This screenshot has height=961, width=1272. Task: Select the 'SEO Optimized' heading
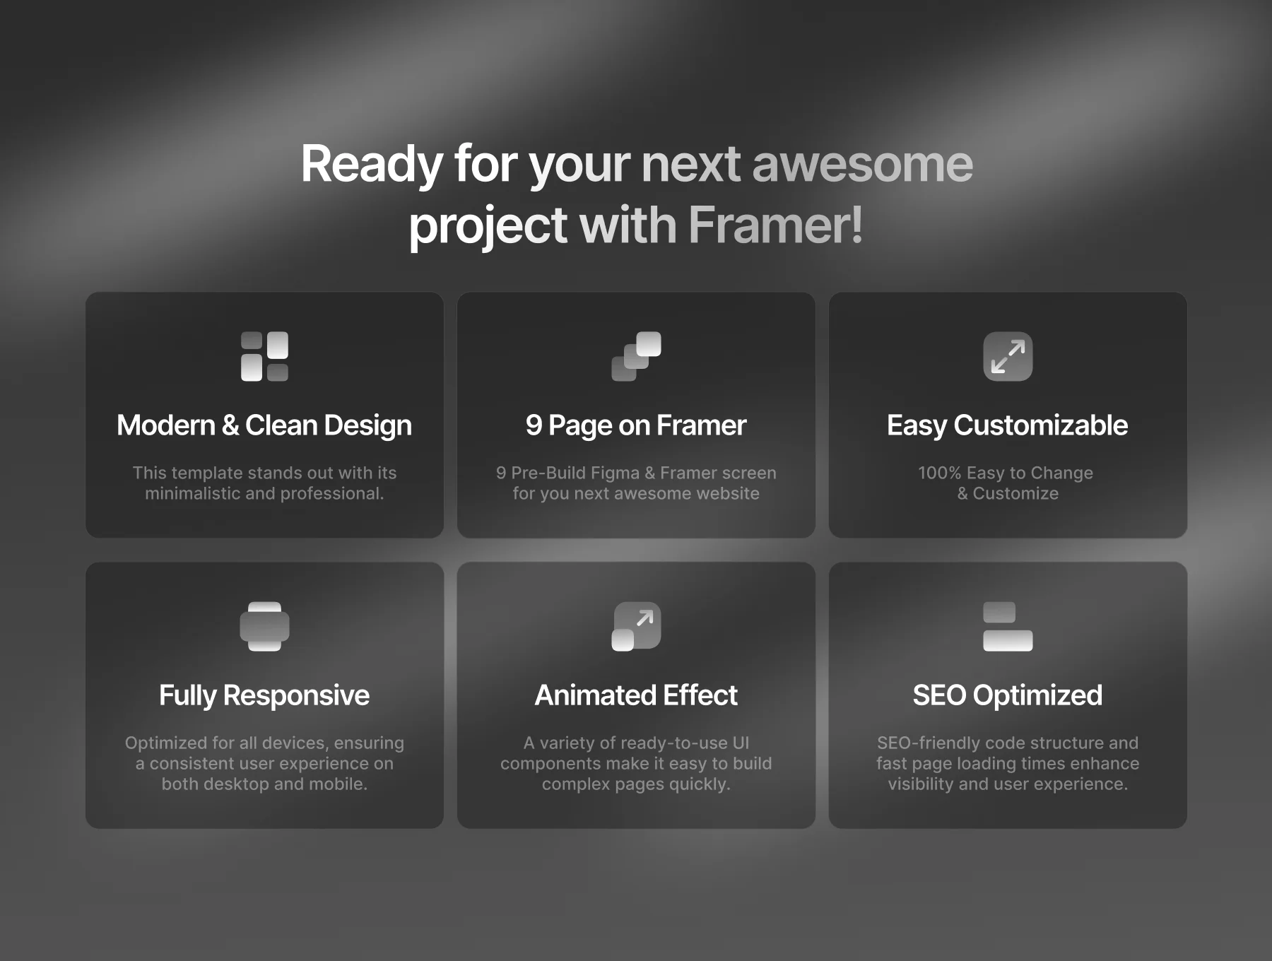coord(1008,695)
